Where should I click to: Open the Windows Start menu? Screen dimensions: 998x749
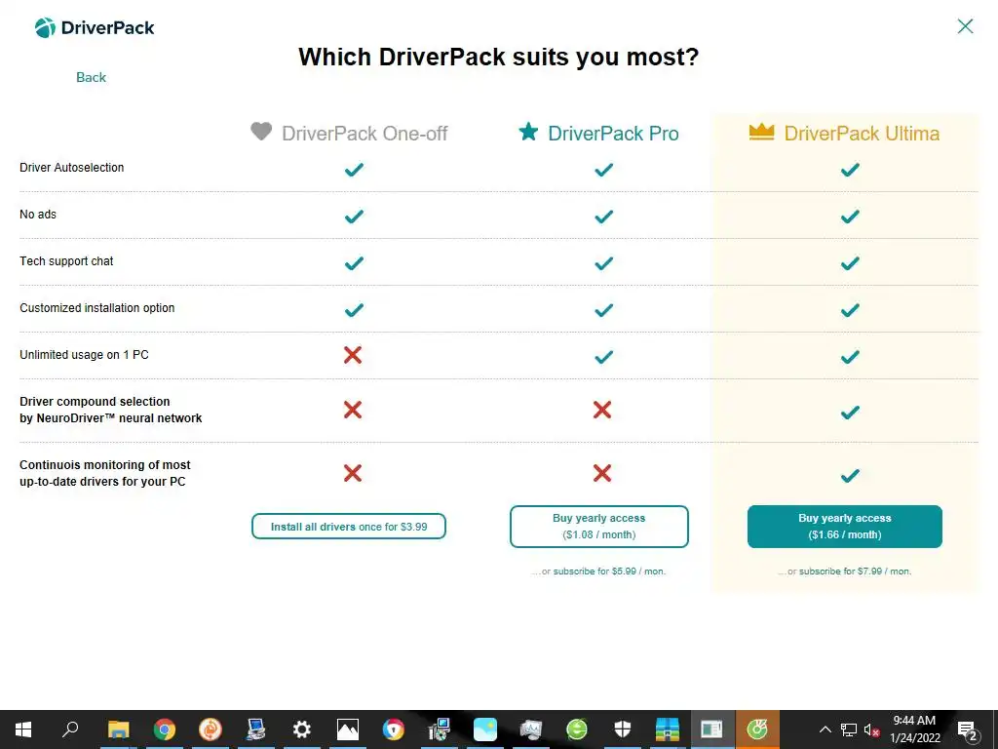23,729
